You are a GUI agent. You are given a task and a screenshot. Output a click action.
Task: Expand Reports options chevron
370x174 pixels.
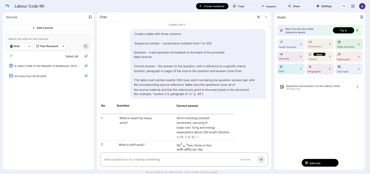330,57
